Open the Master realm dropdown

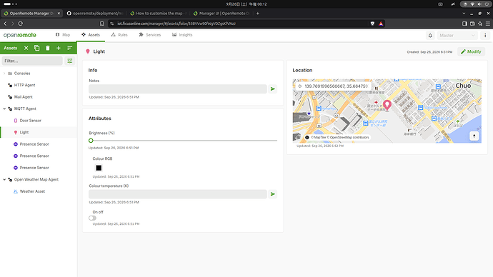457,36
